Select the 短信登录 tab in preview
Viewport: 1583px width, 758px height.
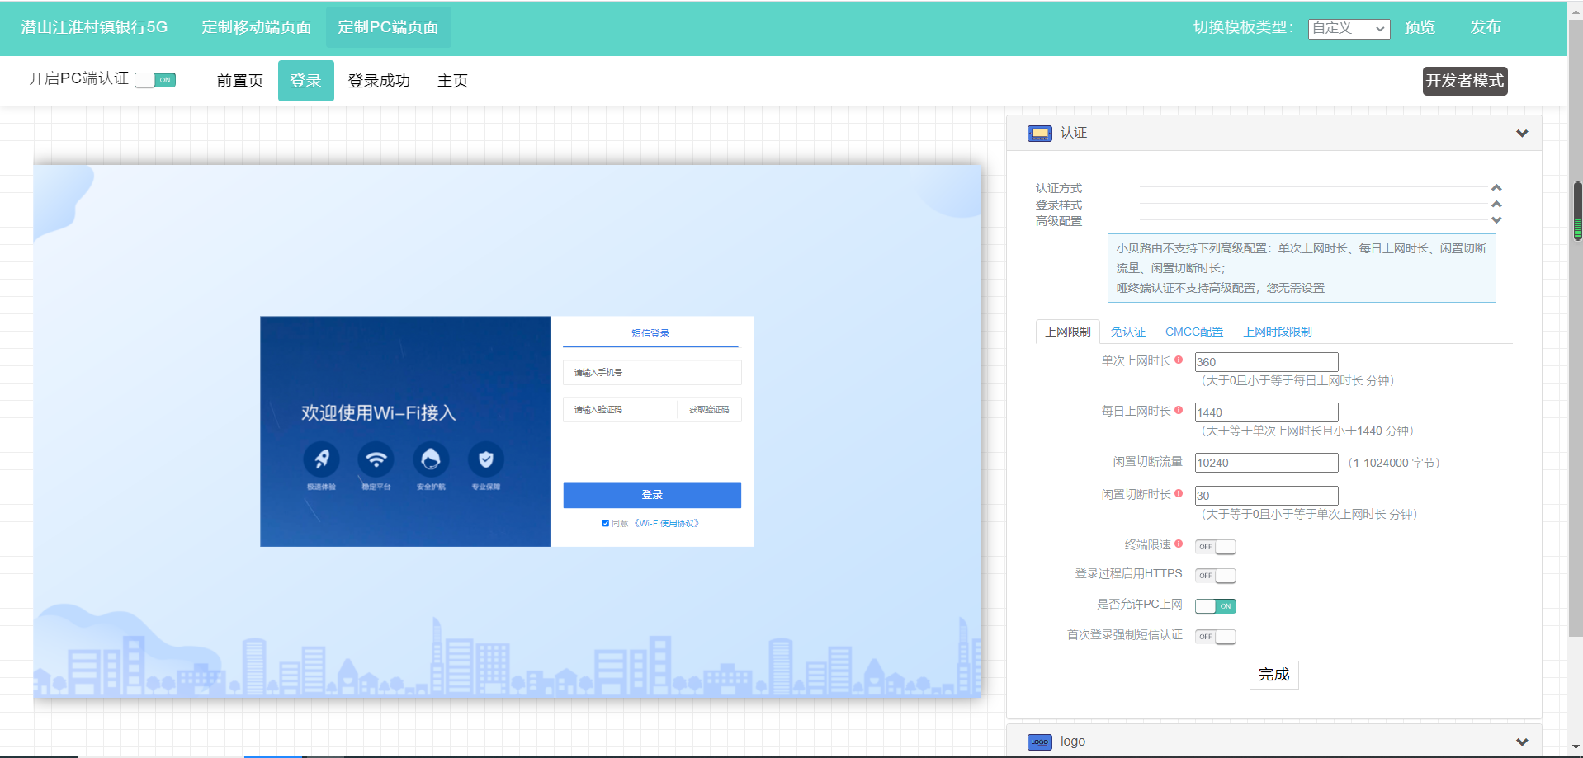tap(650, 333)
